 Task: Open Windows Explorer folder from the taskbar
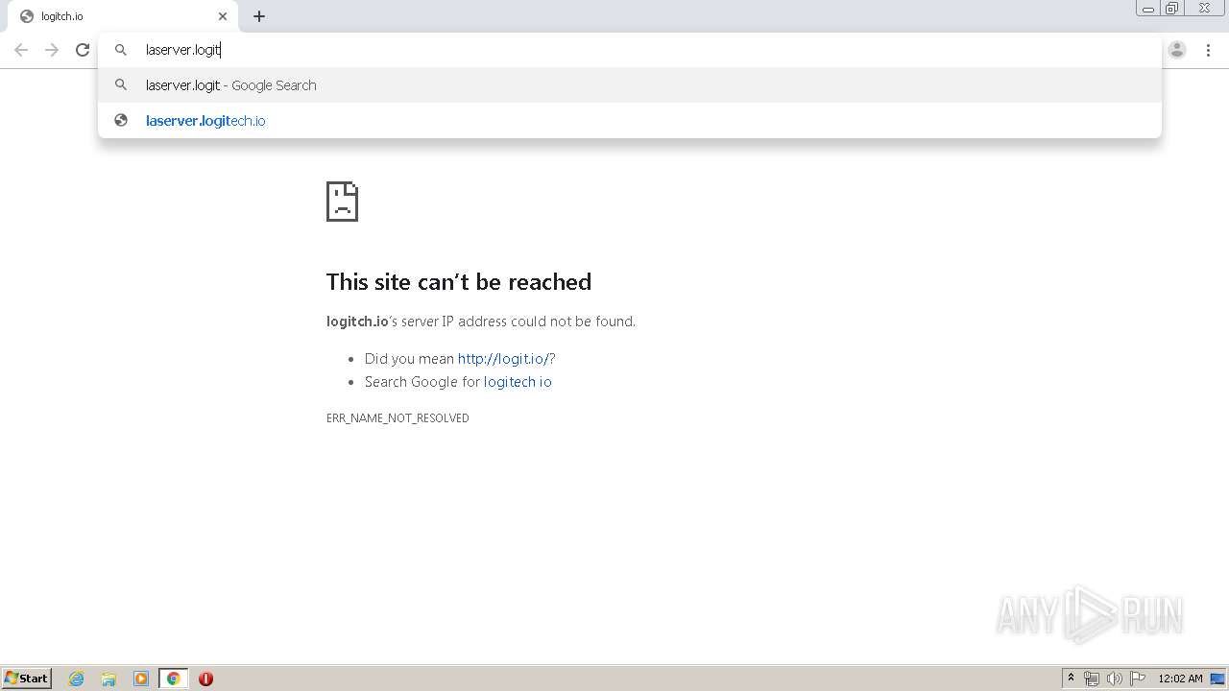pos(108,679)
